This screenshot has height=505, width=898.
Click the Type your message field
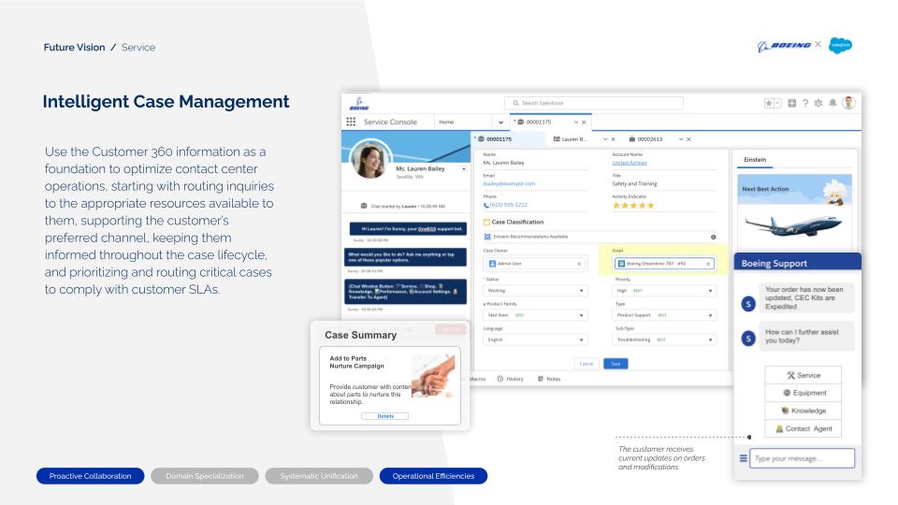803,458
